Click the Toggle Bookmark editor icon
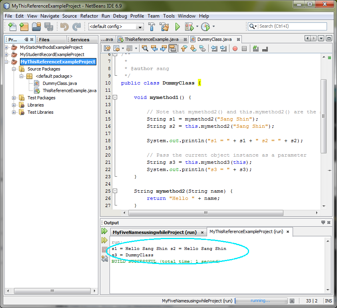Viewport: 337px width, 308px height. [202, 48]
